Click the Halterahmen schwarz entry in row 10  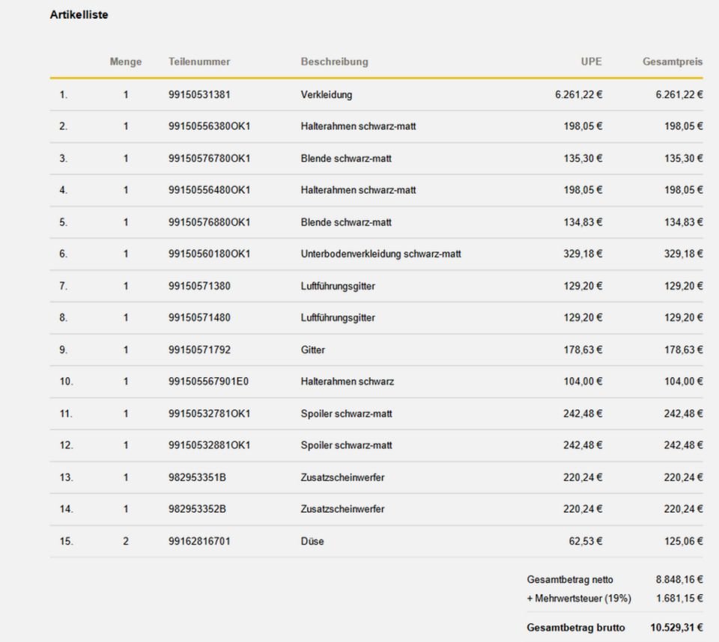(347, 382)
